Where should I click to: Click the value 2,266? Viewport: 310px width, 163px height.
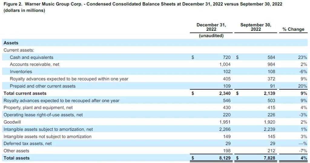(x=225, y=129)
